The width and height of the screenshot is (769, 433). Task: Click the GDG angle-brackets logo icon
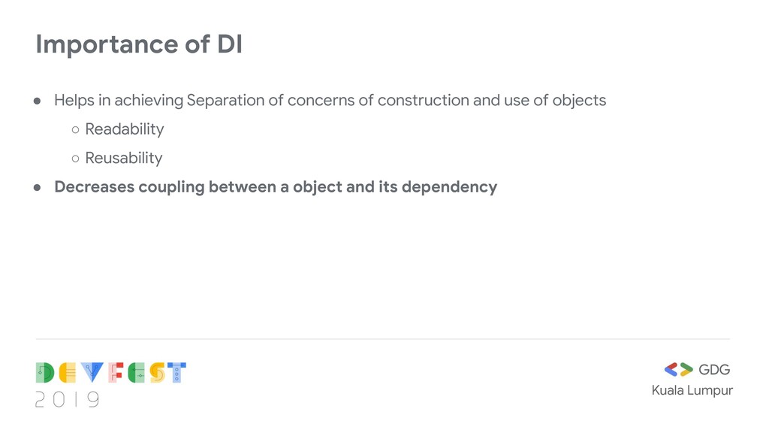tap(678, 370)
